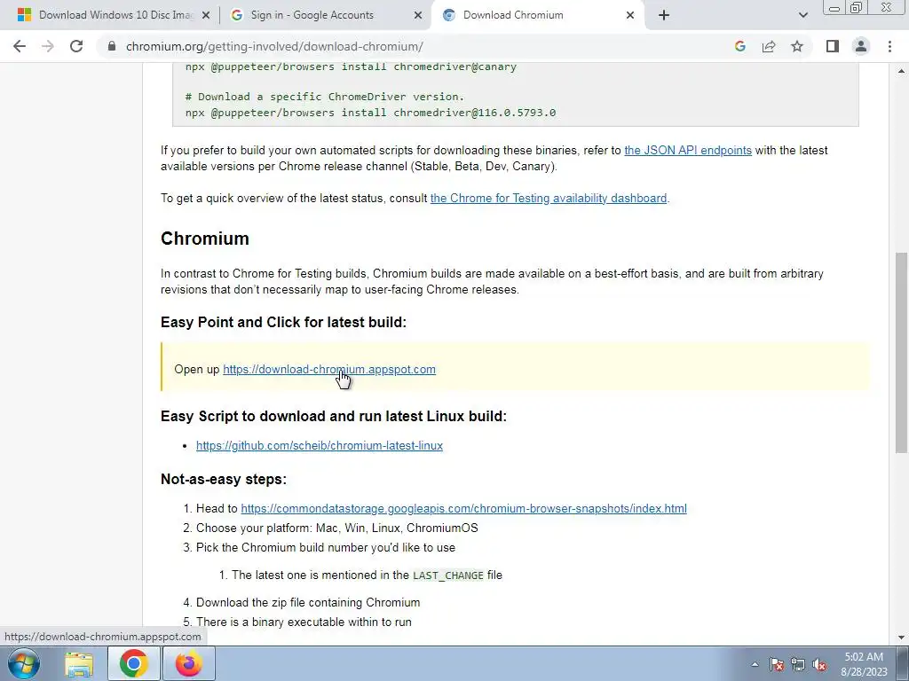Click the Chrome icon in the taskbar
Viewport: 909px width, 681px height.
pyautogui.click(x=134, y=663)
